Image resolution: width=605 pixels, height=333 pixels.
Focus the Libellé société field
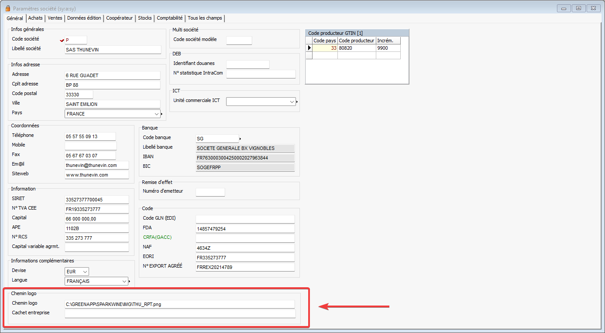113,50
